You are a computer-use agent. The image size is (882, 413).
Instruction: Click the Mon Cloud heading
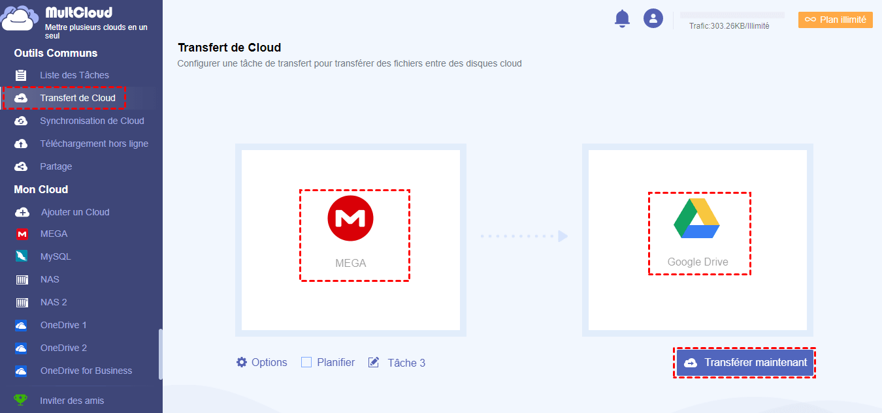pyautogui.click(x=41, y=189)
